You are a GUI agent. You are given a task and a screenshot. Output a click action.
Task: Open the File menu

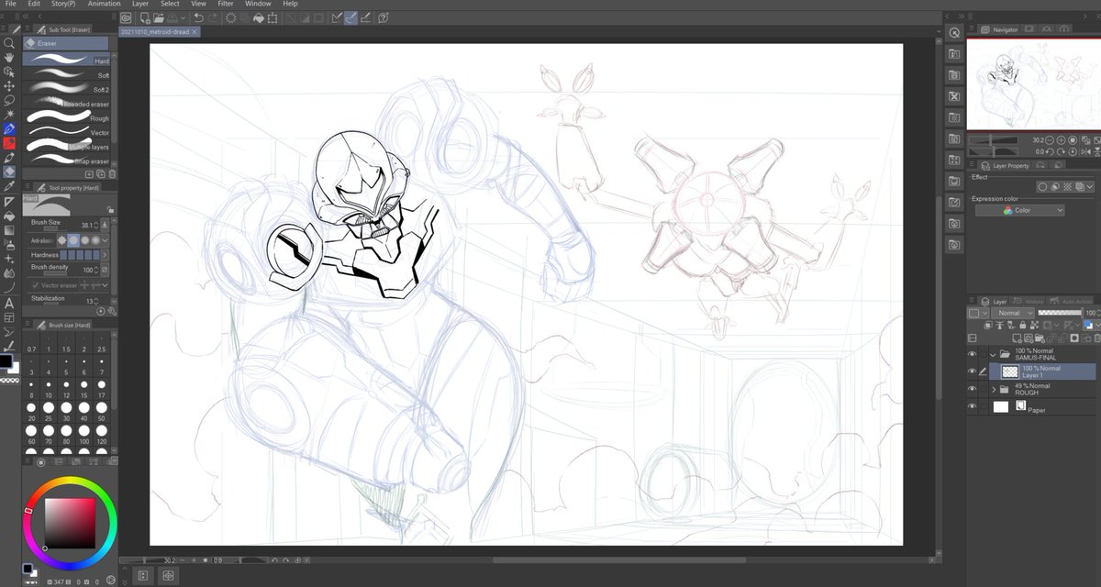coord(11,4)
